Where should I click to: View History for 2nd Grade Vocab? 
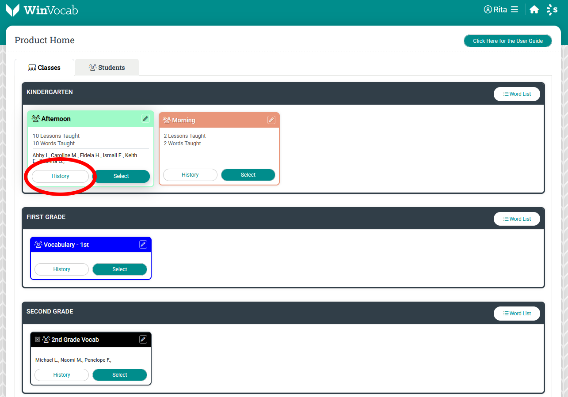point(61,375)
